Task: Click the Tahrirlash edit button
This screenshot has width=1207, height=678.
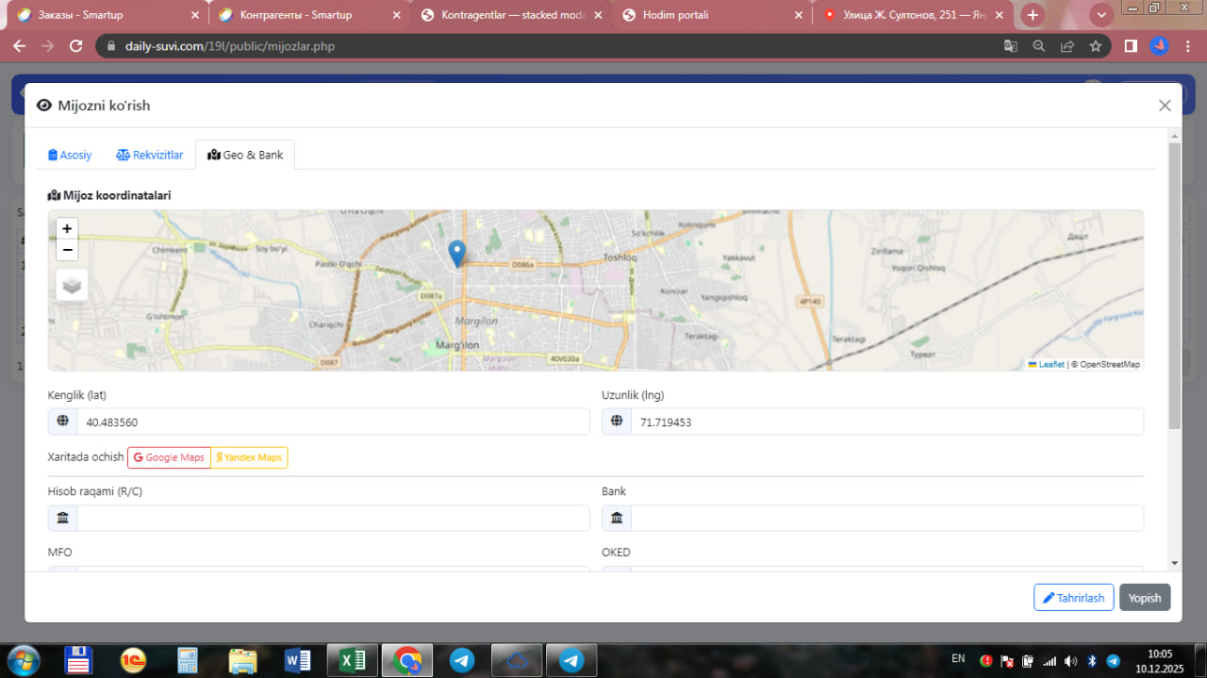Action: tap(1073, 598)
